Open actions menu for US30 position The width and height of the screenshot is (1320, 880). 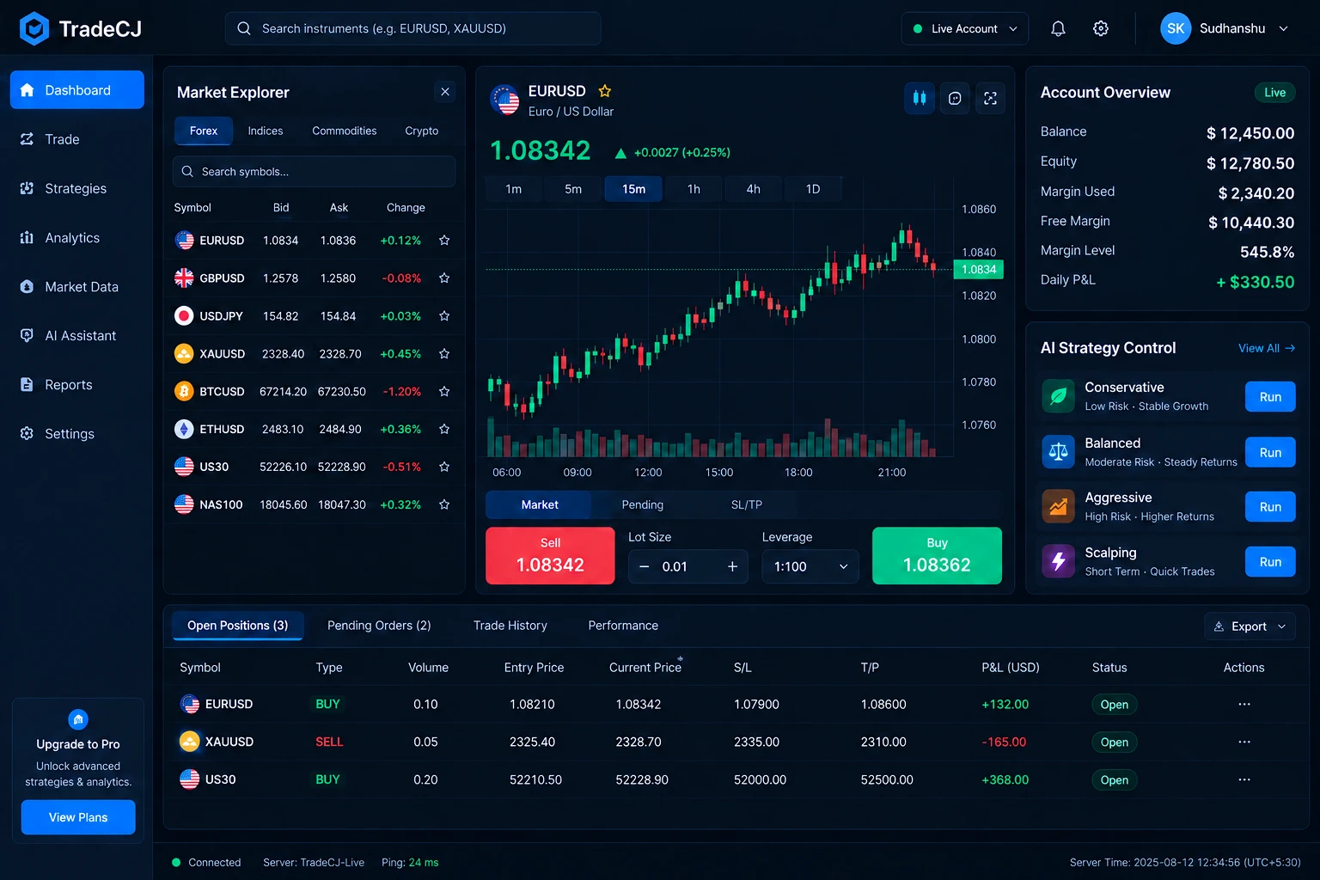point(1244,779)
